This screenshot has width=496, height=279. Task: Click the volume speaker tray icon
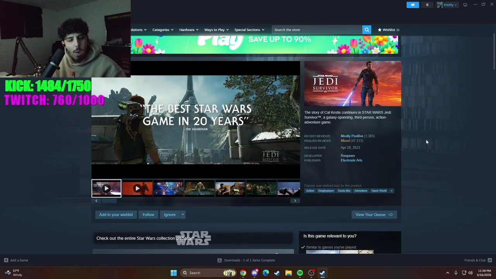click(x=470, y=273)
